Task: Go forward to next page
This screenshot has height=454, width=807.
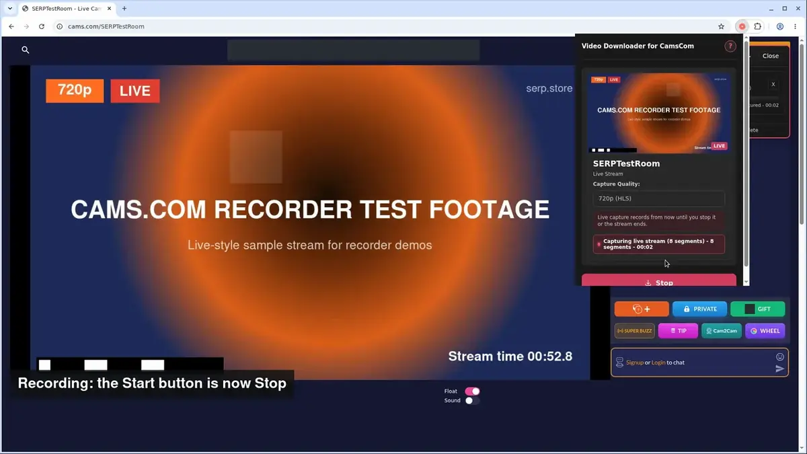Action: pos(26,26)
